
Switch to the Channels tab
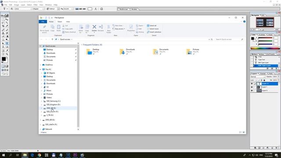pos(263,74)
